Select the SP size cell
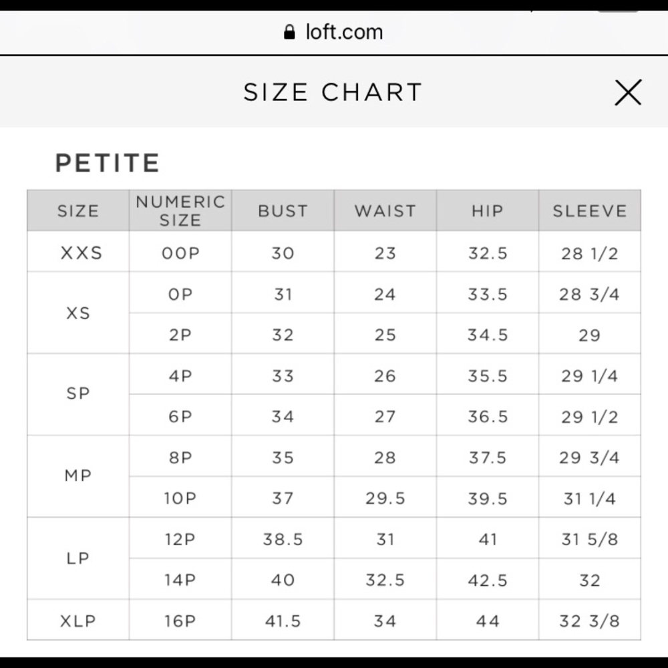The width and height of the screenshot is (668, 668). pyautogui.click(x=78, y=395)
